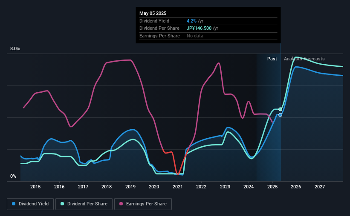The height and width of the screenshot is (216, 350).
Task: Click the teal Dividend Per Share data point marker
Action: (x=280, y=109)
